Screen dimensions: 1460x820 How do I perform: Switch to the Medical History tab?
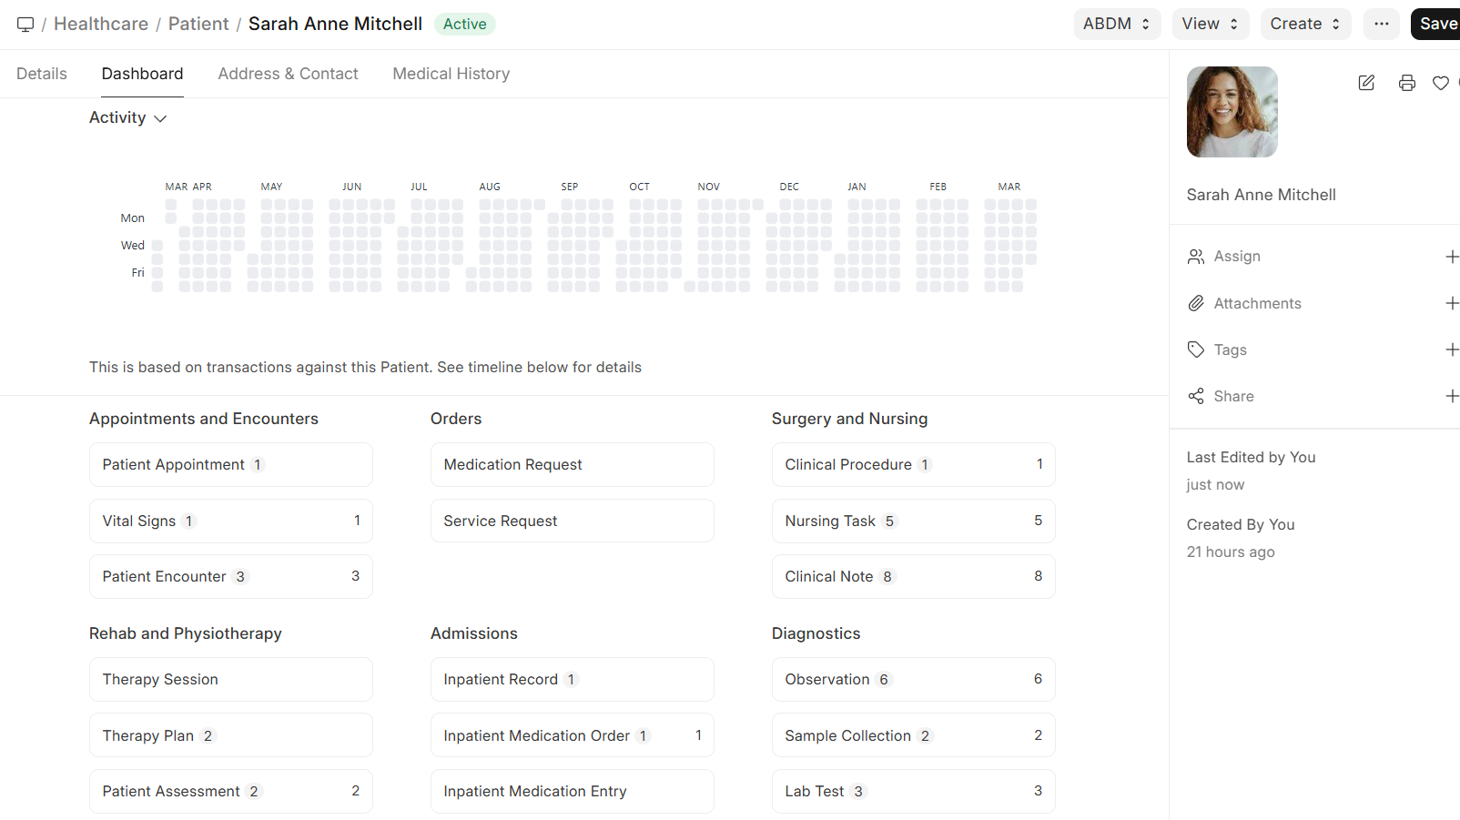point(451,74)
